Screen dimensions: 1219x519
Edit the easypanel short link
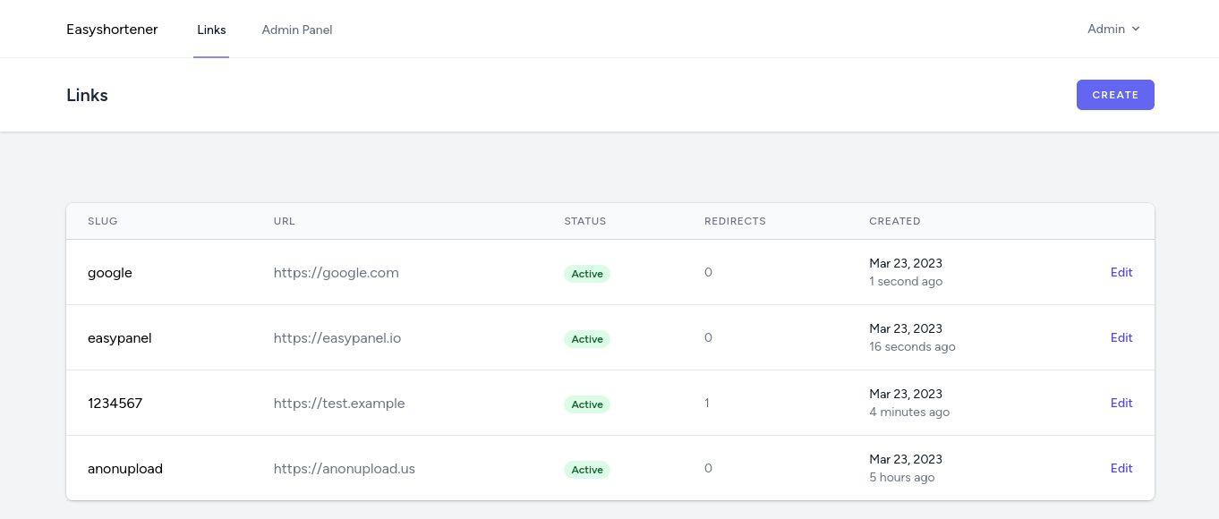coord(1121,337)
